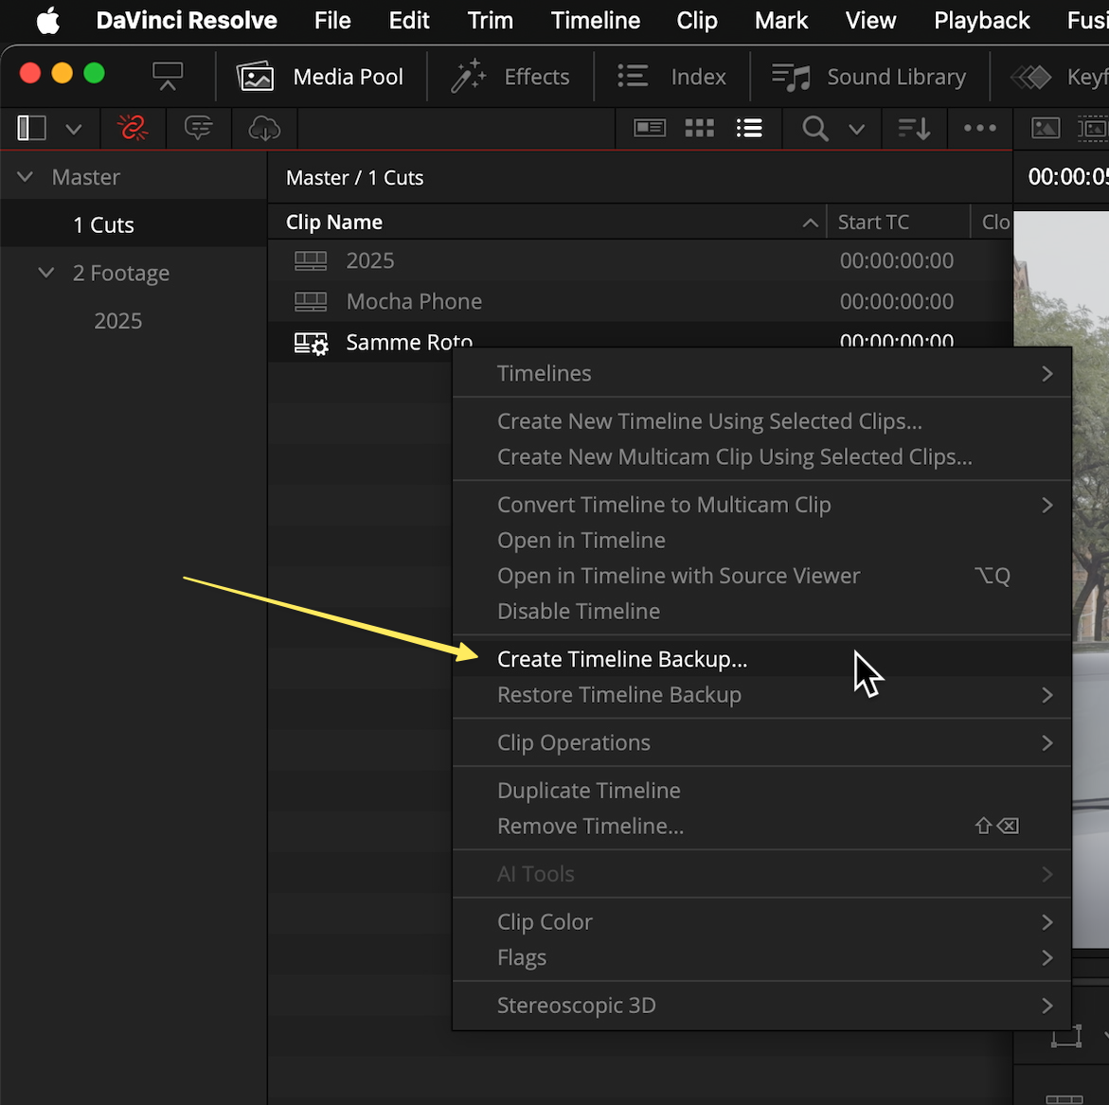This screenshot has height=1105, width=1109.
Task: Click the red broken-link relink media icon
Action: [x=133, y=128]
